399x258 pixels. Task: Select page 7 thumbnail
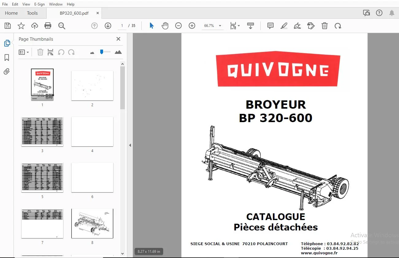pos(42,223)
